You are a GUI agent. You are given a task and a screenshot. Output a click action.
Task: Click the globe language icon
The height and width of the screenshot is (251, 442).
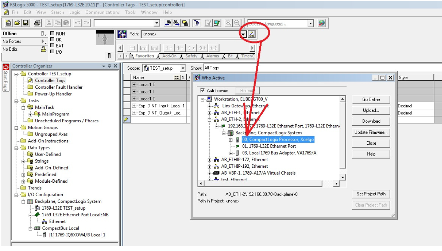[322, 23]
